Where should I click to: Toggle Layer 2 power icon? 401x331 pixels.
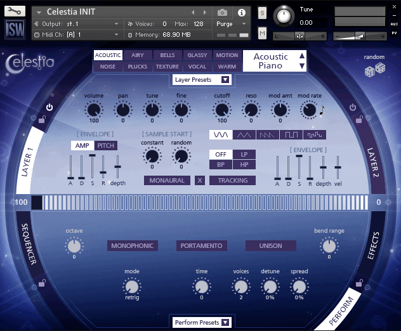coord(352,107)
